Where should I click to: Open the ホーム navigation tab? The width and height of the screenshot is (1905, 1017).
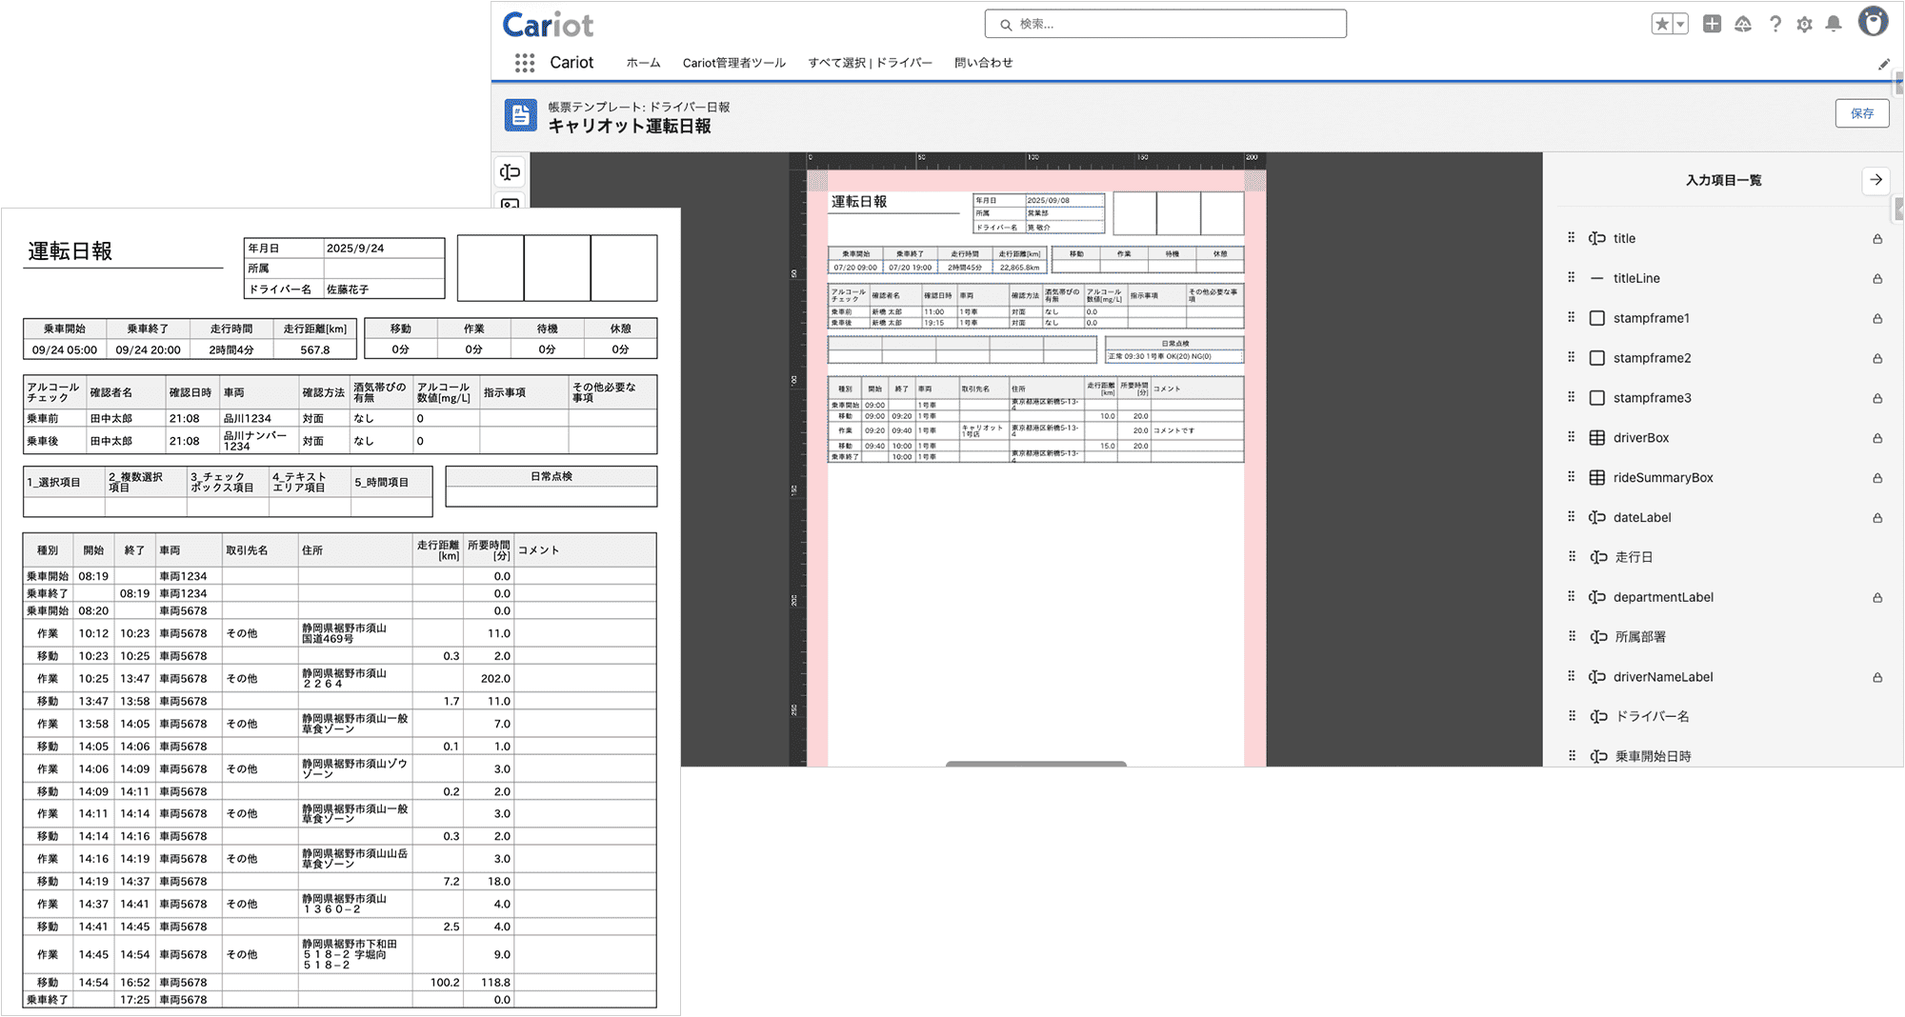point(643,63)
